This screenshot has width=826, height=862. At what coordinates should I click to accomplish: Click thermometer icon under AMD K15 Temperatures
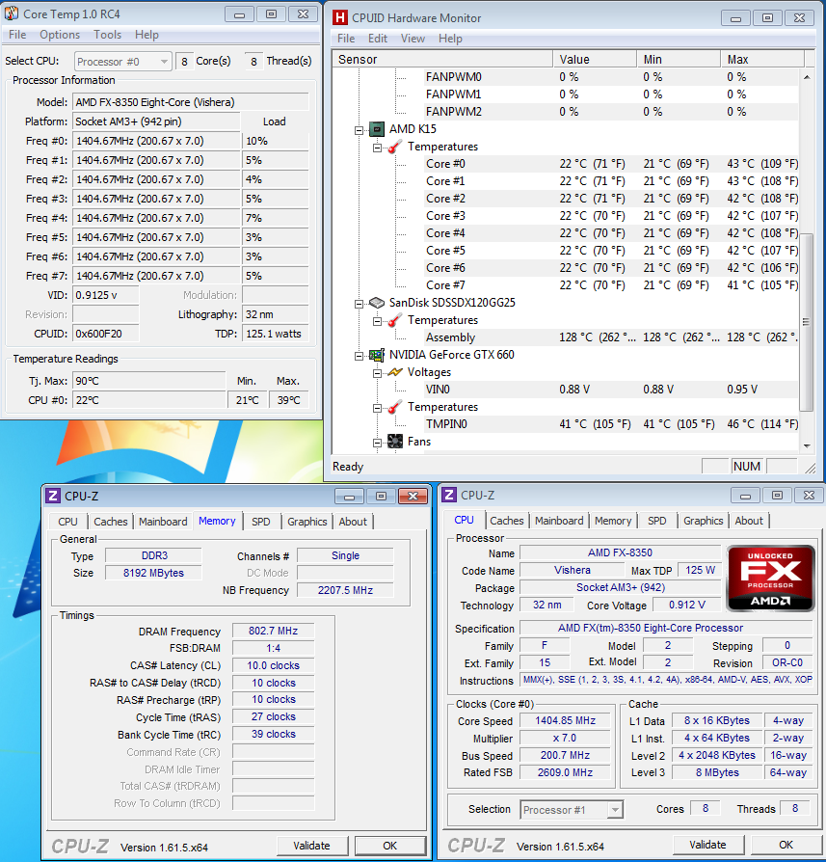click(394, 147)
